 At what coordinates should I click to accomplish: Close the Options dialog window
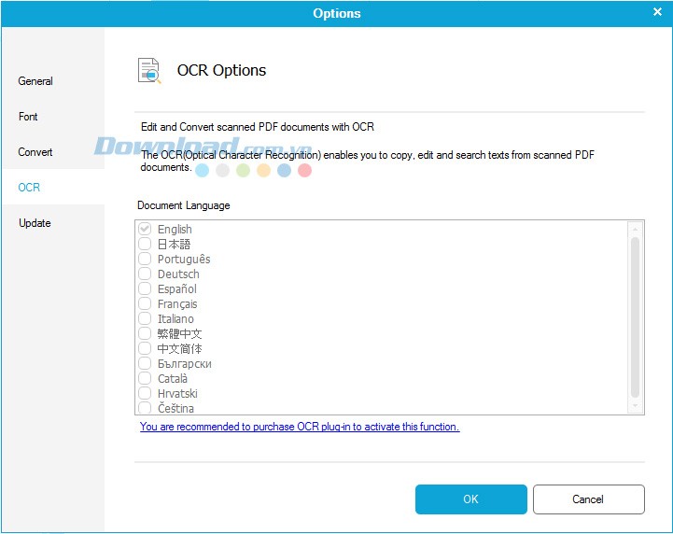tap(657, 12)
